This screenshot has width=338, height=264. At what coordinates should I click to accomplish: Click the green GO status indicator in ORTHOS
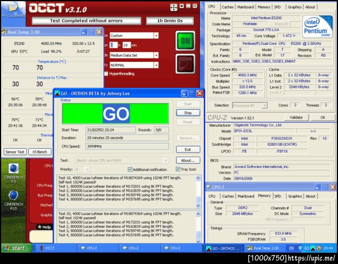pyautogui.click(x=115, y=114)
